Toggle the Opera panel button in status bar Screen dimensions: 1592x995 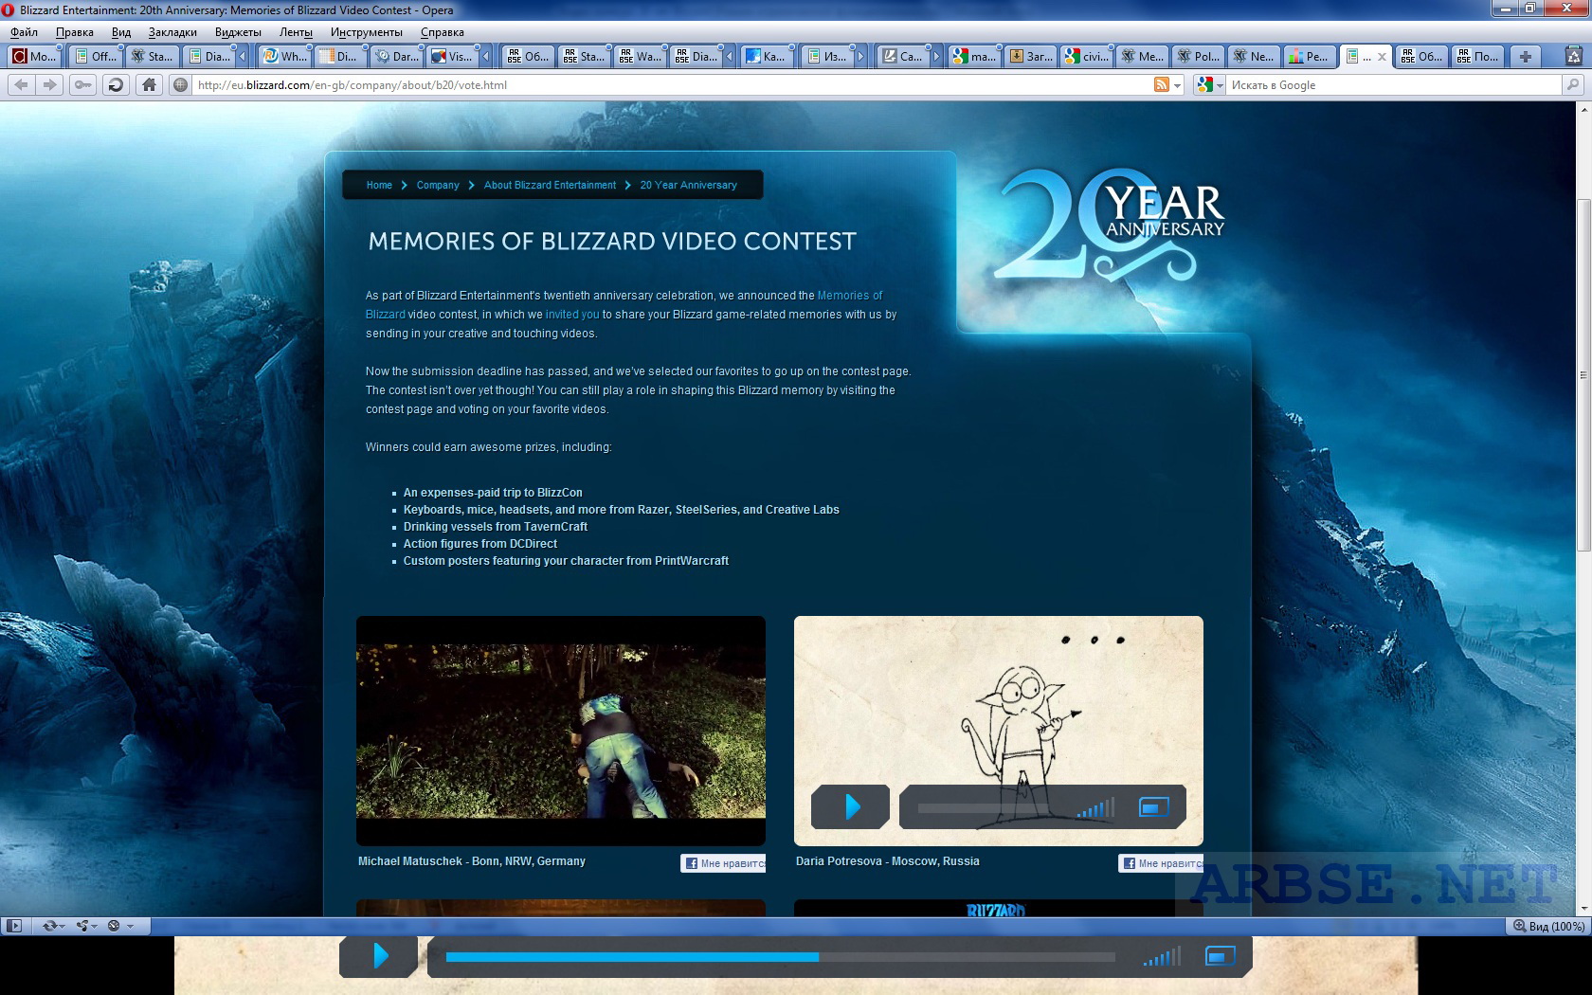pyautogui.click(x=13, y=926)
